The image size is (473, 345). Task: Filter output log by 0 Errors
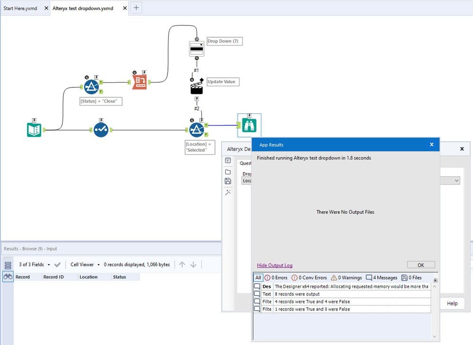pyautogui.click(x=276, y=277)
